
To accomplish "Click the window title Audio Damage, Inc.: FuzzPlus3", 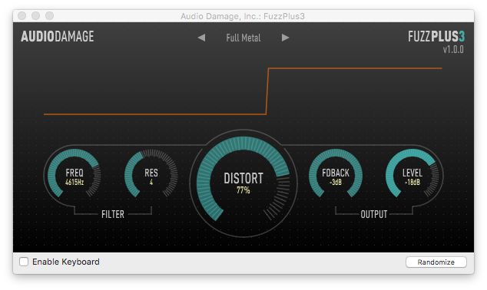I will 243,16.
